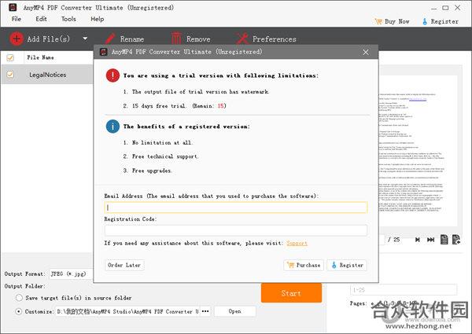Click the Purchase button in the dialog
This screenshot has height=334, width=472.
(304, 265)
